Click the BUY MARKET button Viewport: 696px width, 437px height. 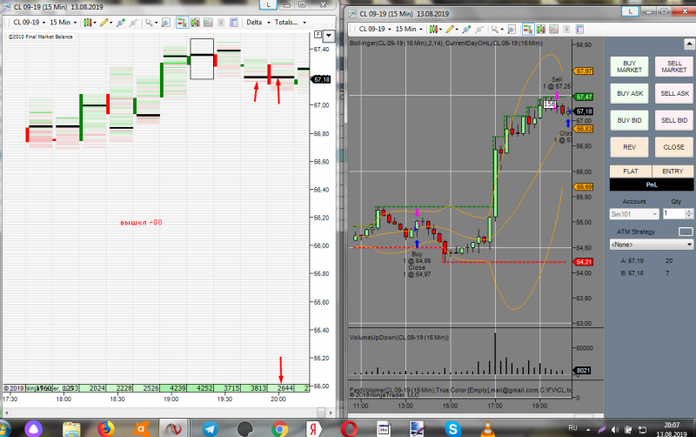point(629,67)
